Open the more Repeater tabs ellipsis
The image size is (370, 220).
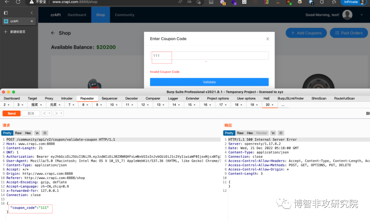(283, 105)
